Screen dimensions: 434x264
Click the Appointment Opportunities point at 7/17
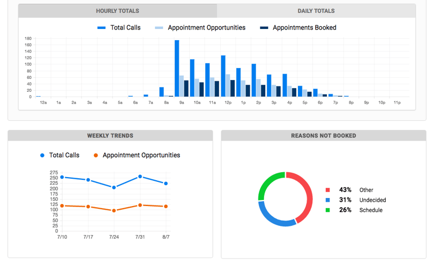[x=88, y=207]
